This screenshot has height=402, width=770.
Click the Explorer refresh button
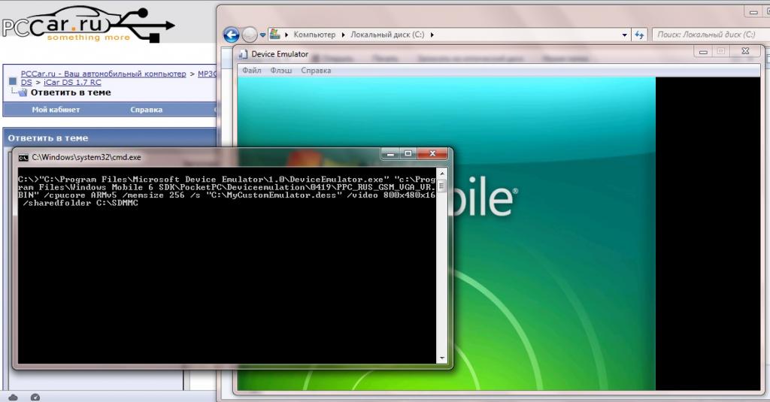coord(639,35)
